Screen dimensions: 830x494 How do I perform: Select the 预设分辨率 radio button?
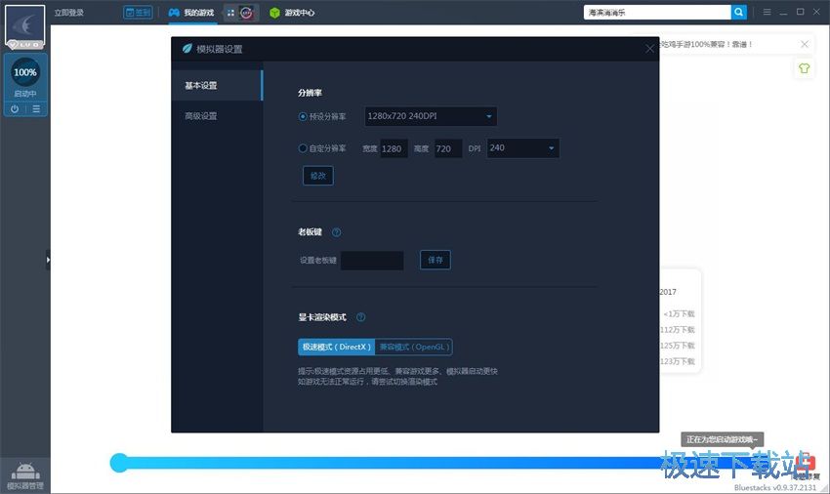[x=303, y=116]
